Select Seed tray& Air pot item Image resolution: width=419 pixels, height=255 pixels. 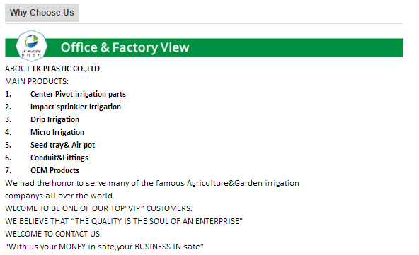[62, 145]
